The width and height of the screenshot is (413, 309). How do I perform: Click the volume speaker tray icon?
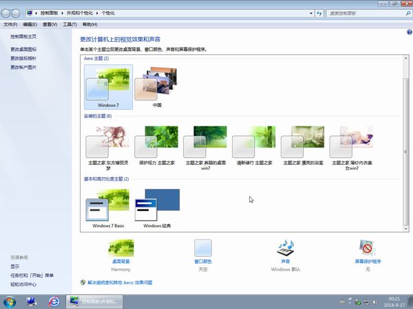[375, 302]
